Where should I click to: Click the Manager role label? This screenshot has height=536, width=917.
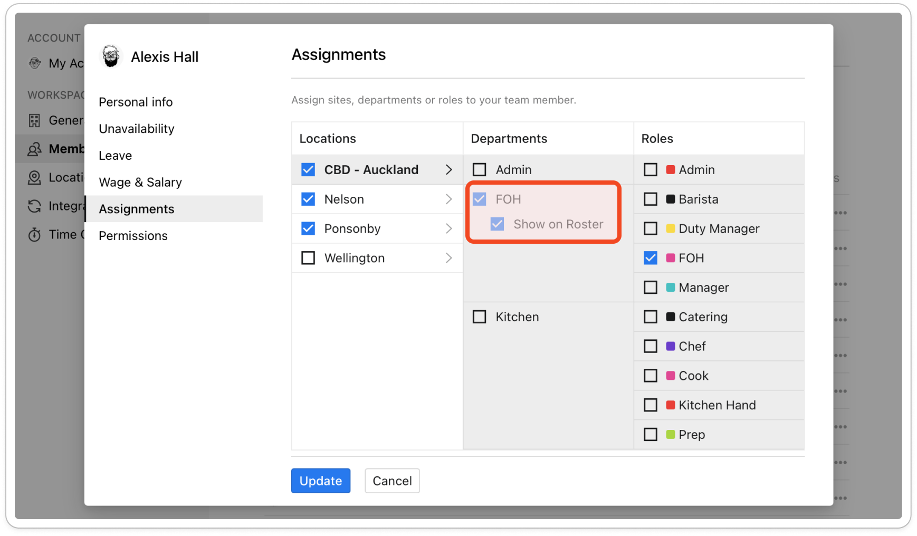704,288
